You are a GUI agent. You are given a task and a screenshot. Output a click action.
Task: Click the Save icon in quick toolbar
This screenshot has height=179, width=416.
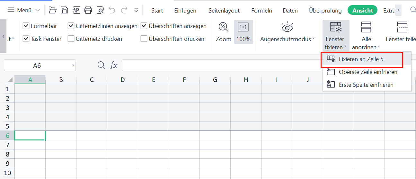click(x=64, y=10)
